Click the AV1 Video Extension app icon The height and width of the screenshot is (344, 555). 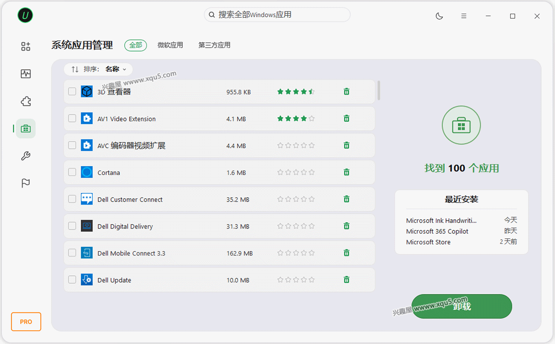coord(87,118)
